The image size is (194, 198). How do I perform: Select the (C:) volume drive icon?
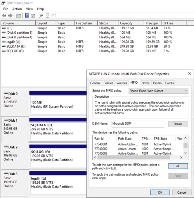[x=4, y=28]
